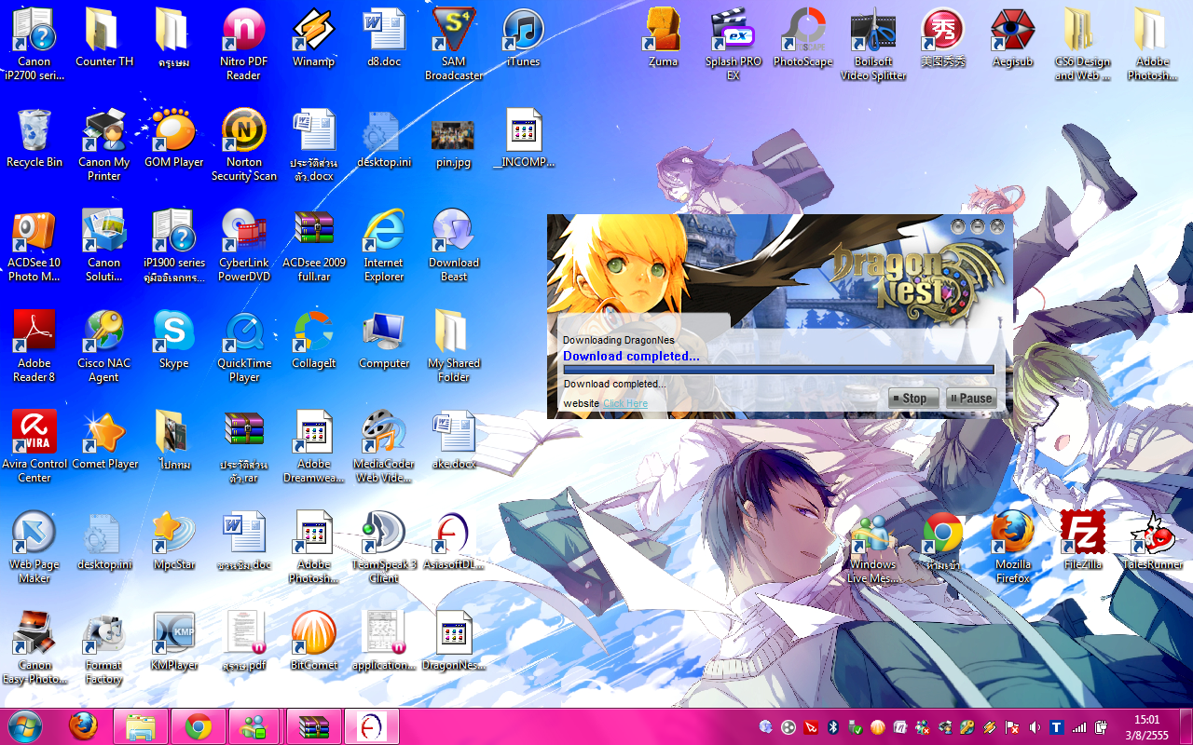Open the 'Click Here' website link
The width and height of the screenshot is (1193, 745).
point(625,403)
